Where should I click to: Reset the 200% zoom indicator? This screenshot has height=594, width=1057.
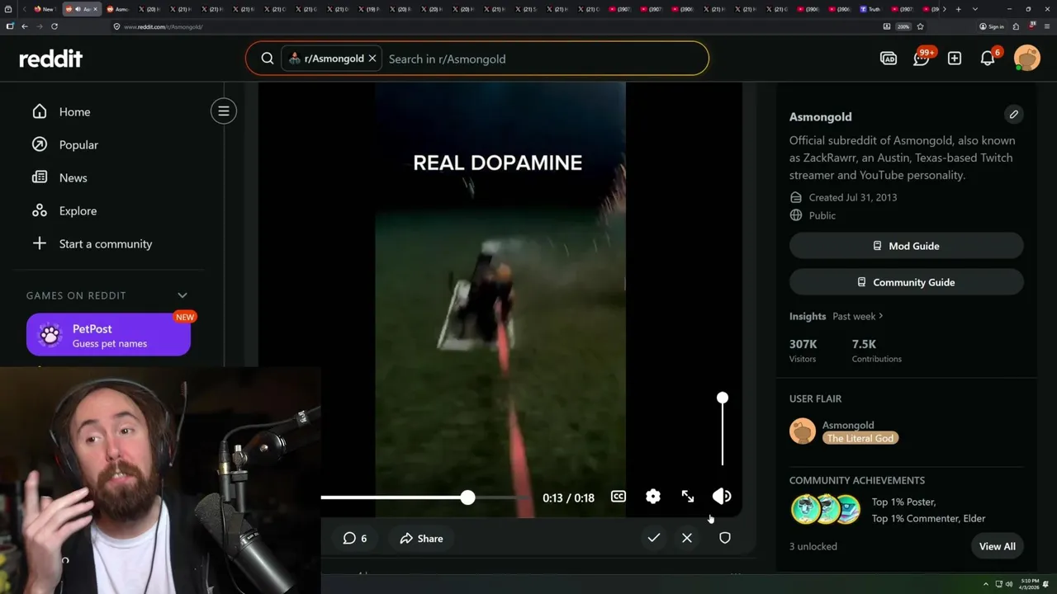point(903,26)
